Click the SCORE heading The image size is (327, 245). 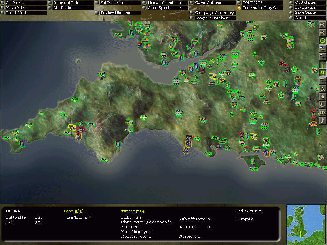[x=13, y=211]
